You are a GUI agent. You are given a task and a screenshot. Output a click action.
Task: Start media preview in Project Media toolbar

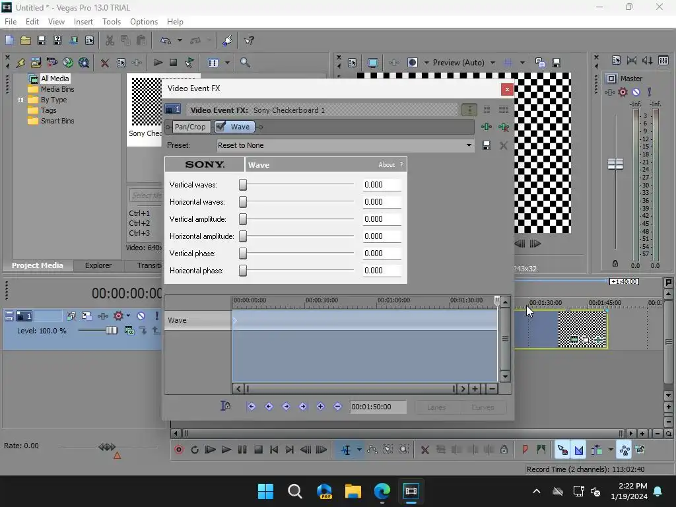(158, 63)
